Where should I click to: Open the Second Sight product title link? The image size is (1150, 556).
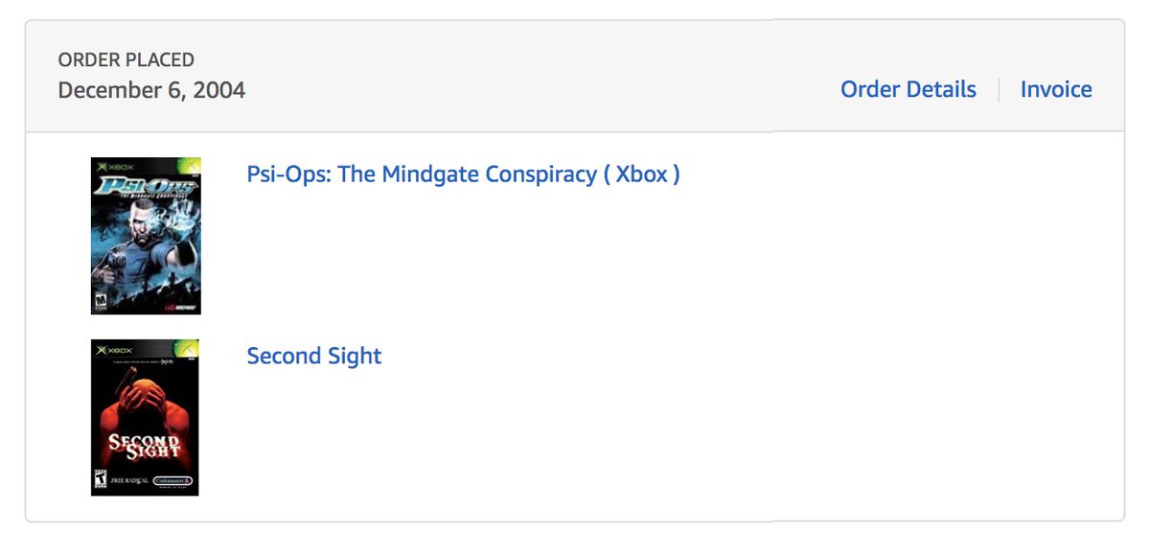click(314, 356)
